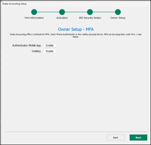Click the MFA methods description paragraph
The width and height of the screenshot is (151, 145).
(x=76, y=36)
